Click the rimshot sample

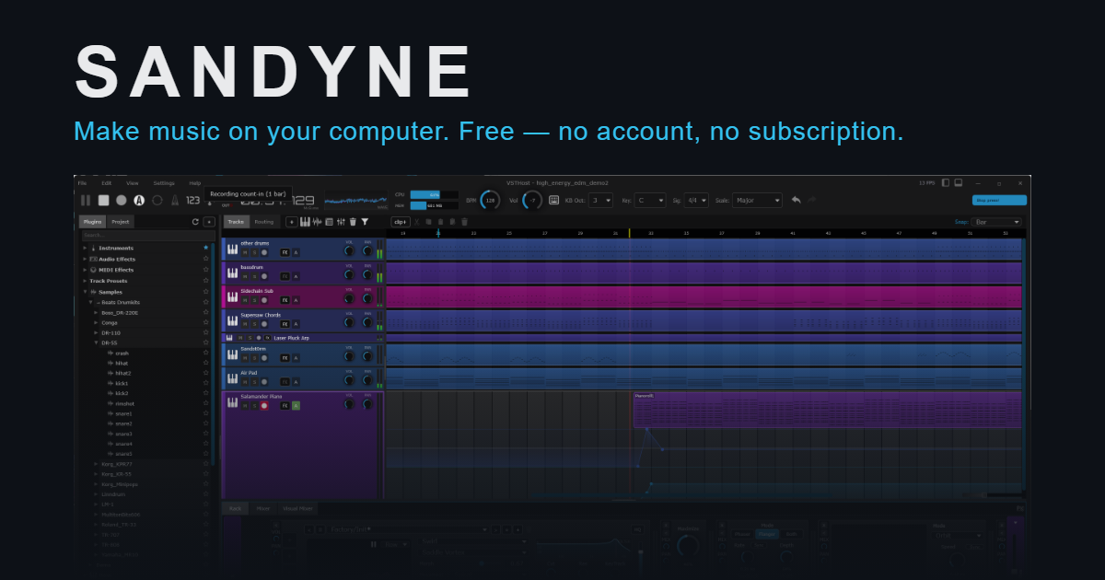pyautogui.click(x=125, y=403)
